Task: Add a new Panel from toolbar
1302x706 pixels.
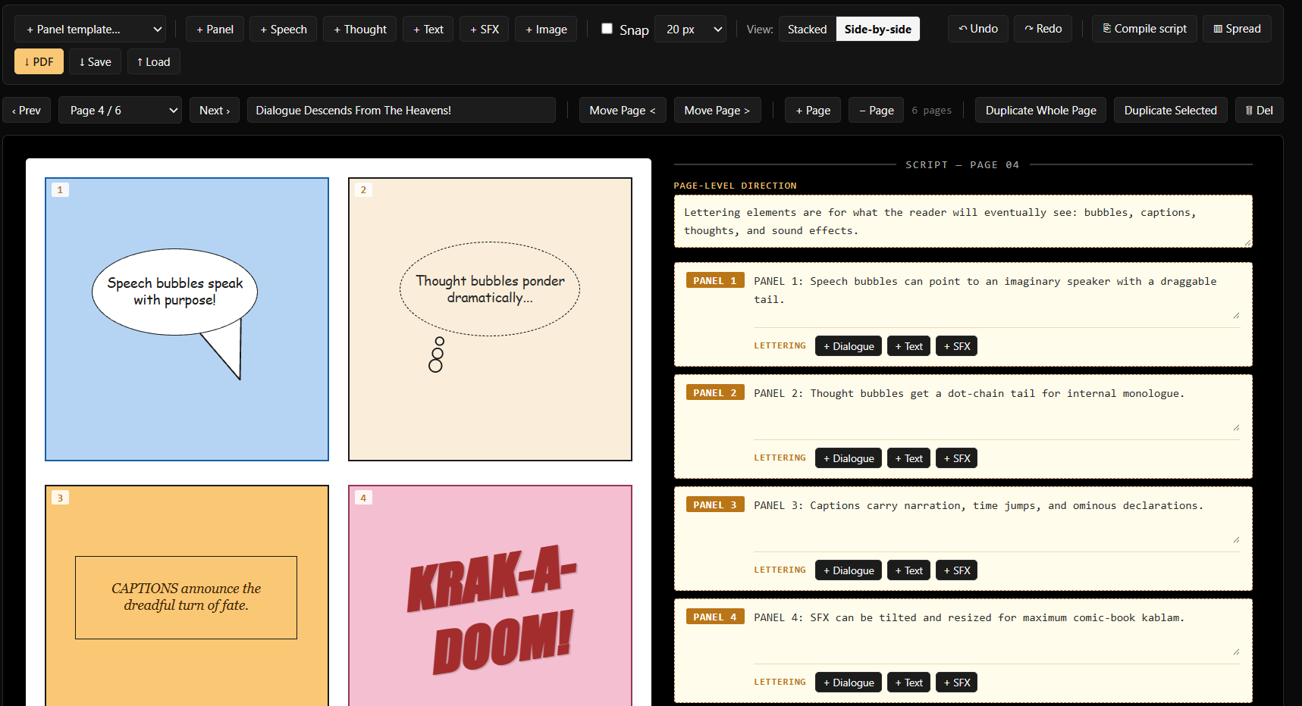Action: pyautogui.click(x=215, y=29)
